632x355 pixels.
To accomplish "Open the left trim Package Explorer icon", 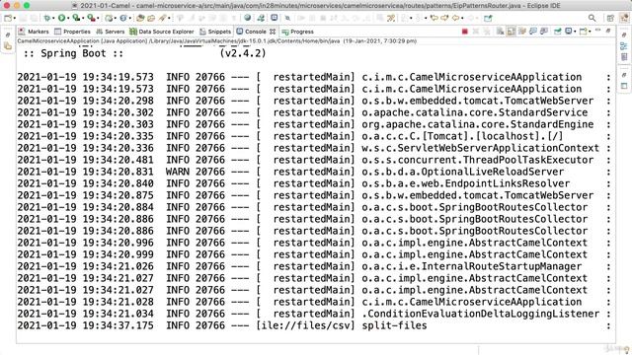I will [8, 46].
